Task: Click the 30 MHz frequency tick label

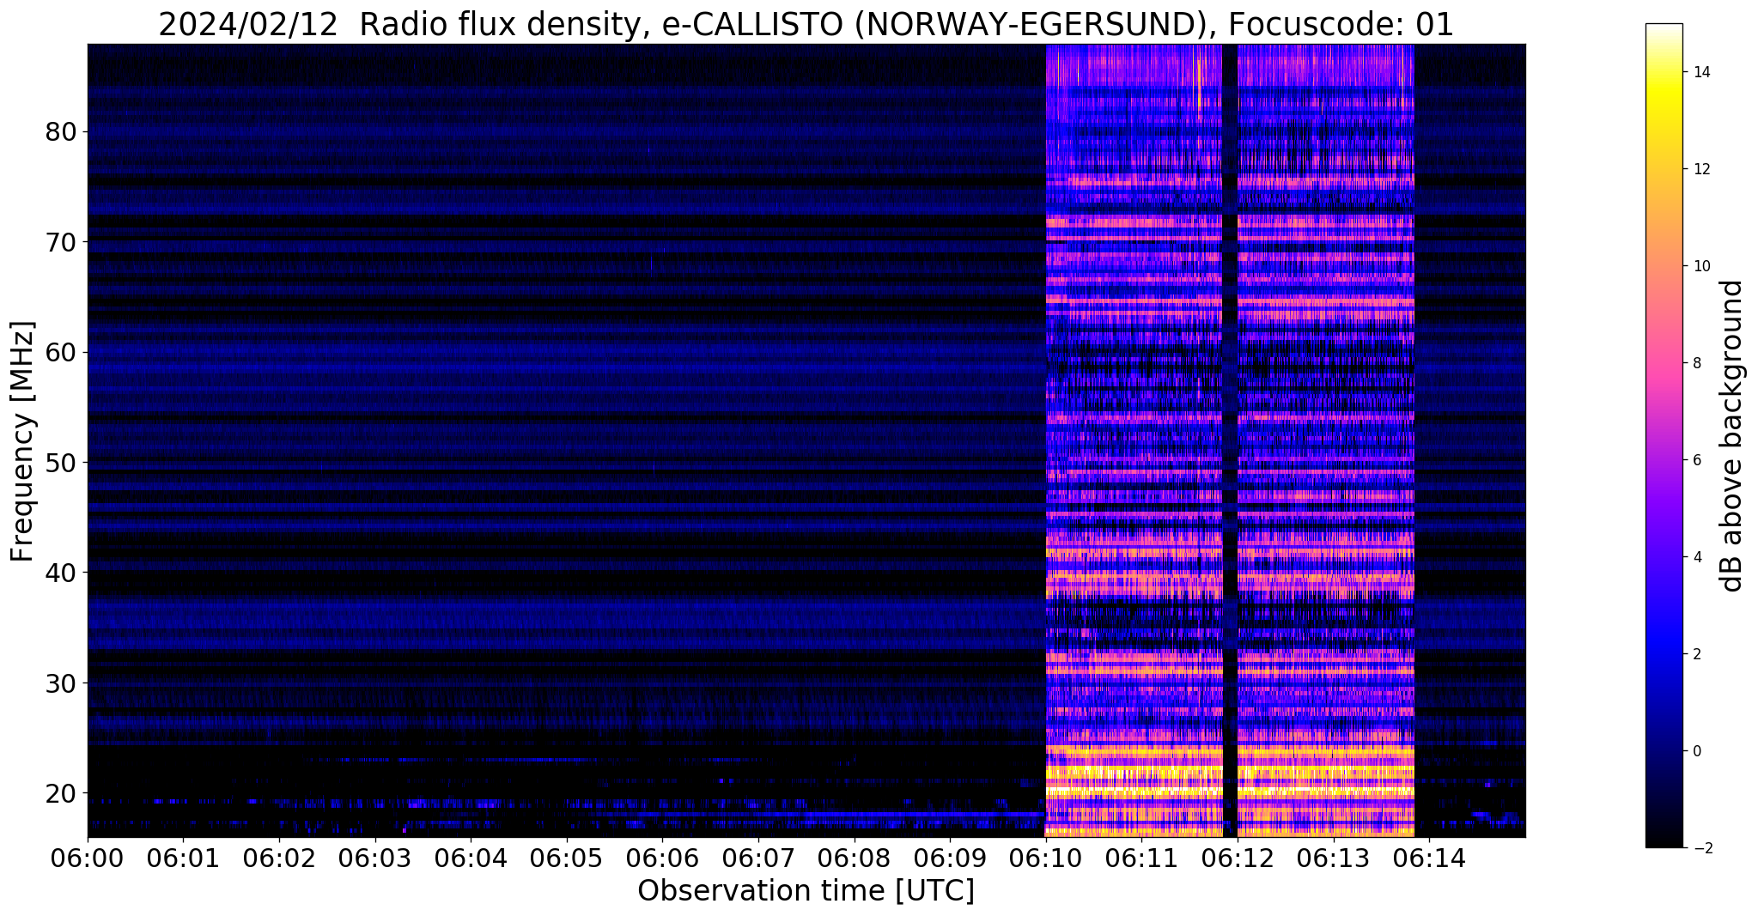Action: click(x=60, y=683)
